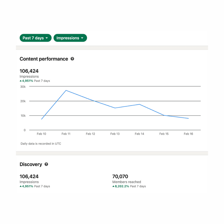
Task: Click the Feb 15 axis label
Action: point(164,134)
